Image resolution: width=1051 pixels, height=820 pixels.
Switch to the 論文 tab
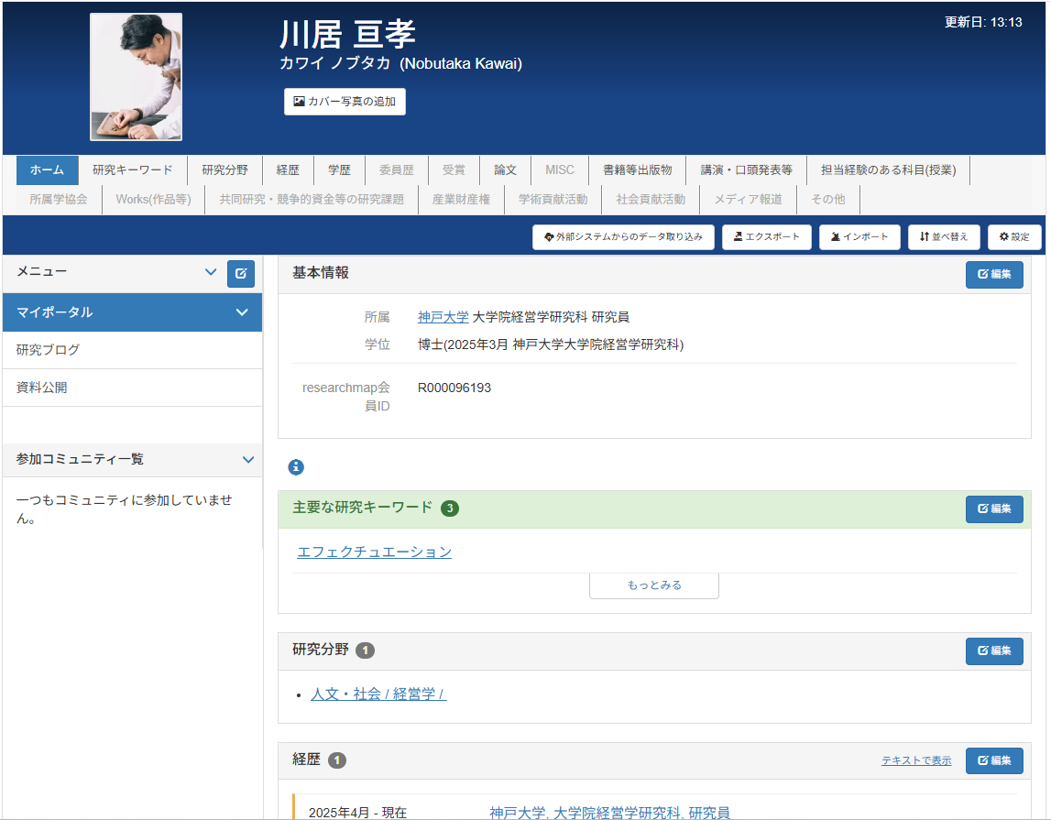click(x=506, y=170)
